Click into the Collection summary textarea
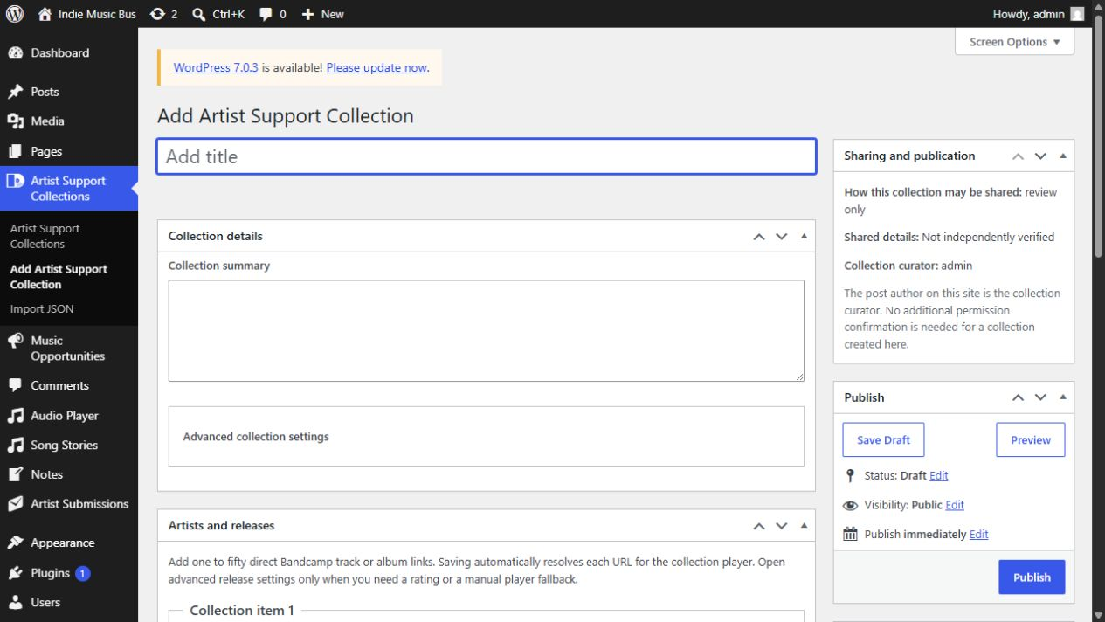Image resolution: width=1105 pixels, height=622 pixels. click(x=486, y=331)
